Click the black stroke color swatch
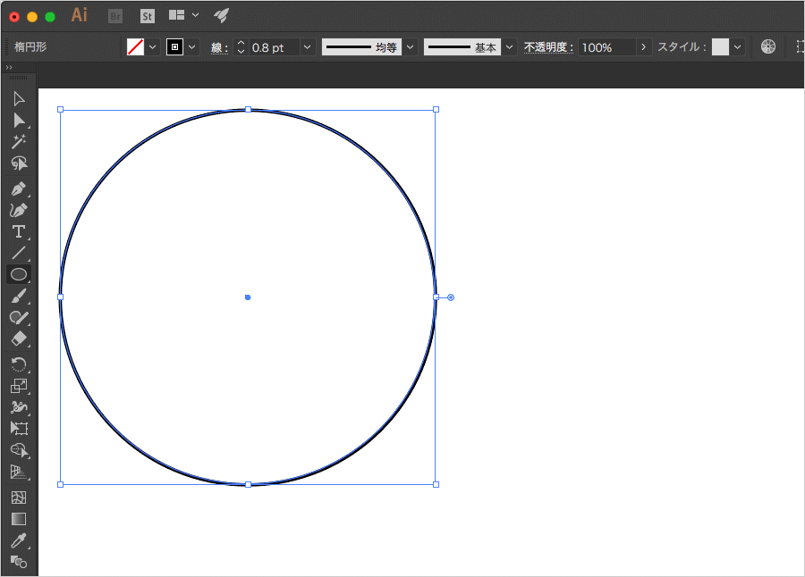This screenshot has height=577, width=805. click(174, 47)
